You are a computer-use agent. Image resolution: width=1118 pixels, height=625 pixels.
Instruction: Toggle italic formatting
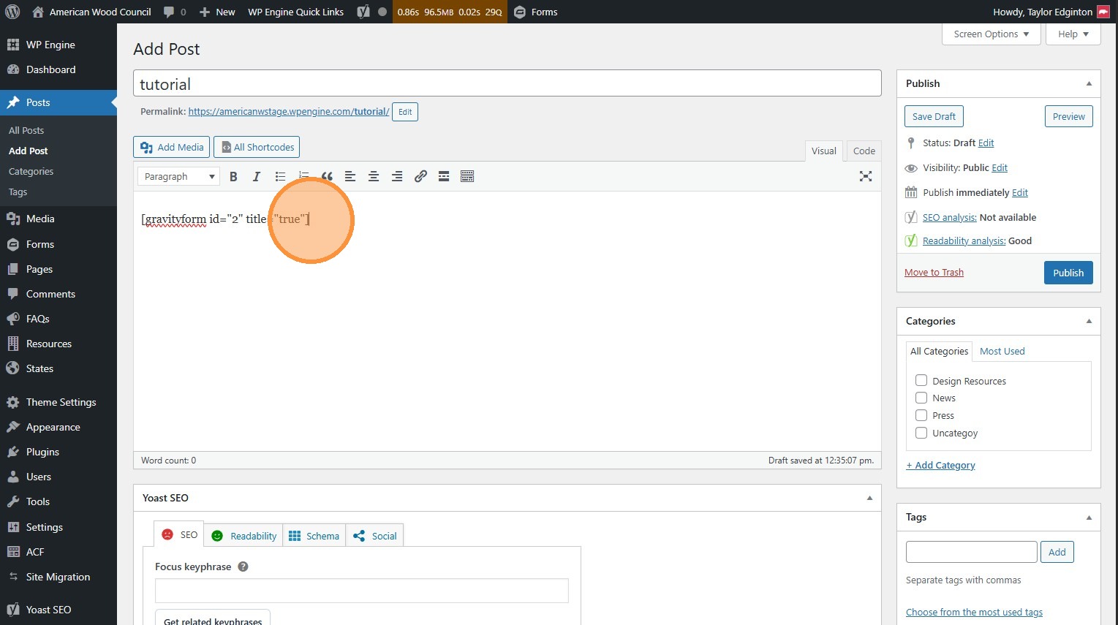tap(257, 176)
